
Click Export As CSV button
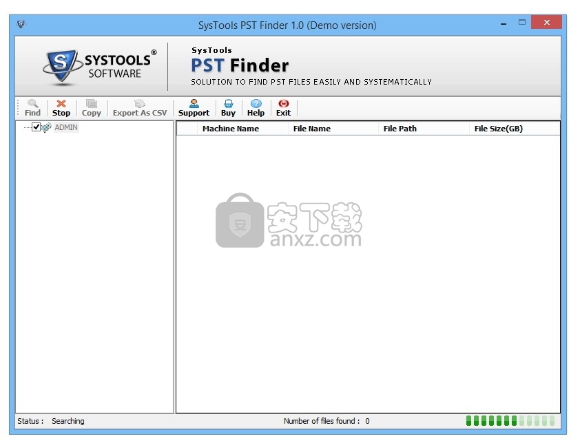[140, 108]
